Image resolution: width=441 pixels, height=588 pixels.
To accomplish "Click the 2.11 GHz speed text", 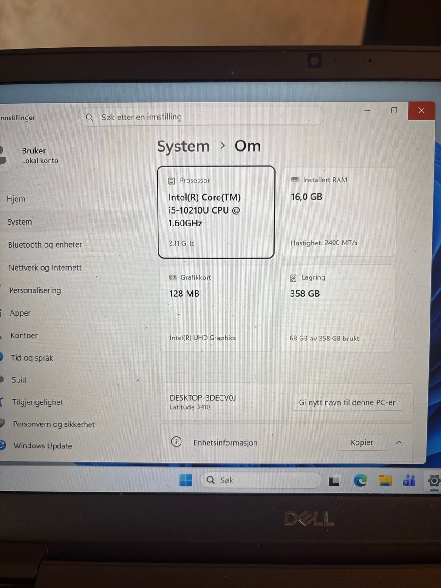I will (181, 243).
